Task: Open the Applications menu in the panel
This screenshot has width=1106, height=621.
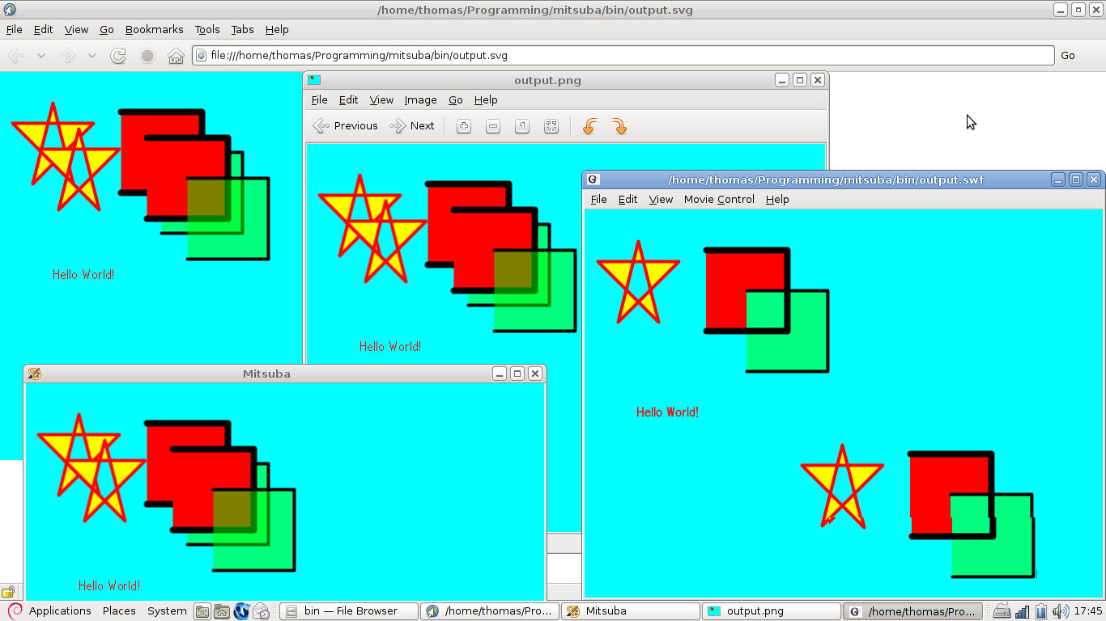Action: [59, 611]
